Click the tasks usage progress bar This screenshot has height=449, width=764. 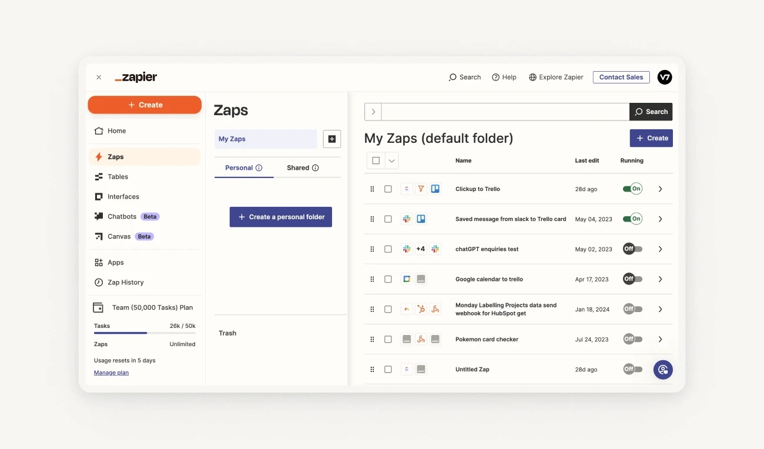pyautogui.click(x=145, y=333)
